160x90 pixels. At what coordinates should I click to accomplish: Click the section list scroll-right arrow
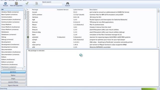tap(22, 69)
